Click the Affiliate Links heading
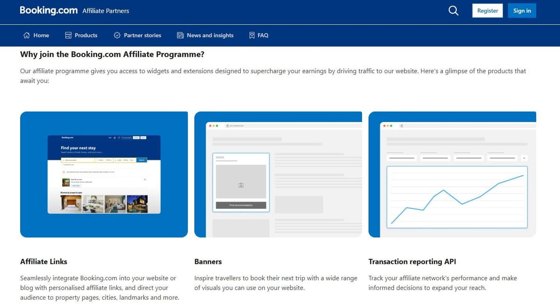 (x=44, y=262)
